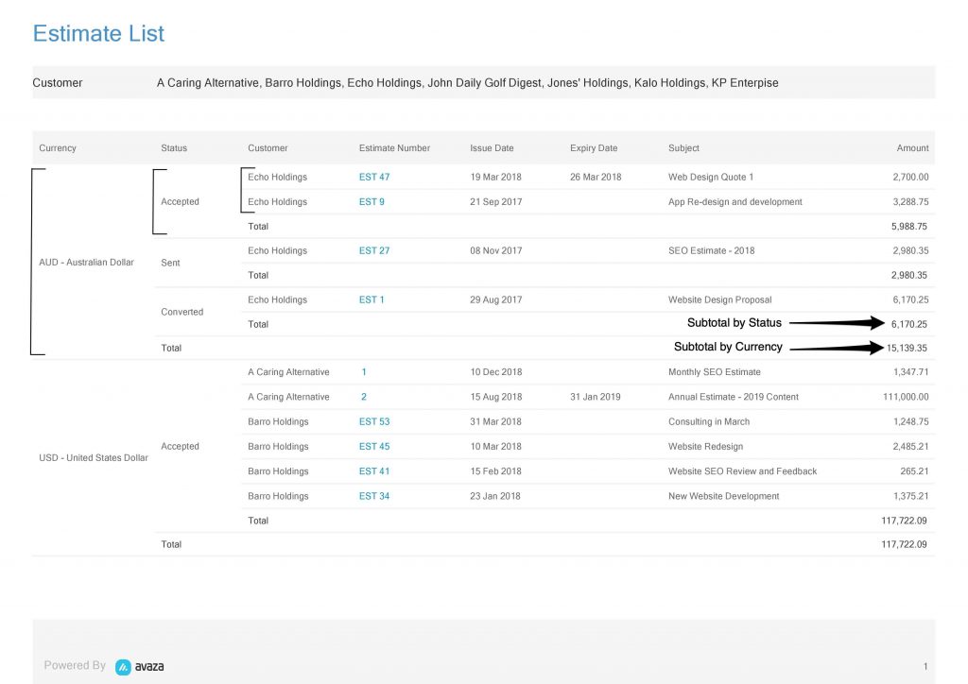Click the Issue Date column header
Screen dimensions: 968x684
(x=492, y=148)
